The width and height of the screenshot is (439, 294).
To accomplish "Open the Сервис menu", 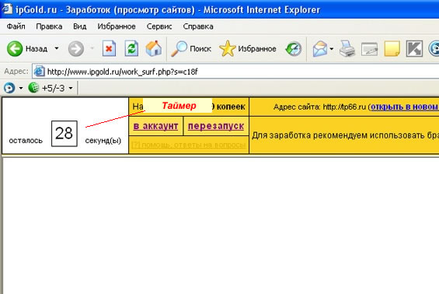I will pos(159,26).
